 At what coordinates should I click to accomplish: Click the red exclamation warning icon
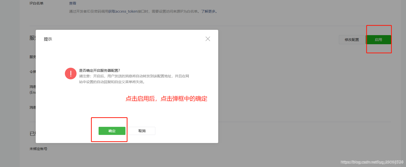[x=71, y=74]
